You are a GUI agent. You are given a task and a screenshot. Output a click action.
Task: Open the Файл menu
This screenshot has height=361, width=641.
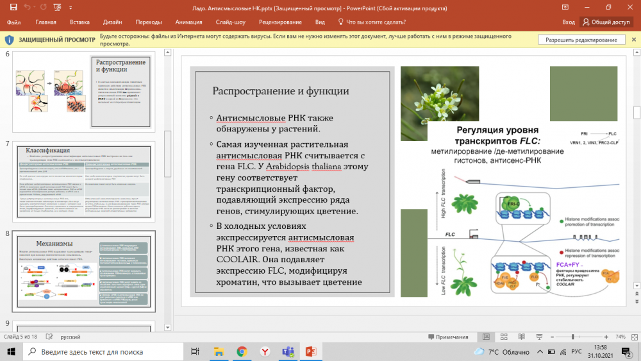tap(13, 22)
